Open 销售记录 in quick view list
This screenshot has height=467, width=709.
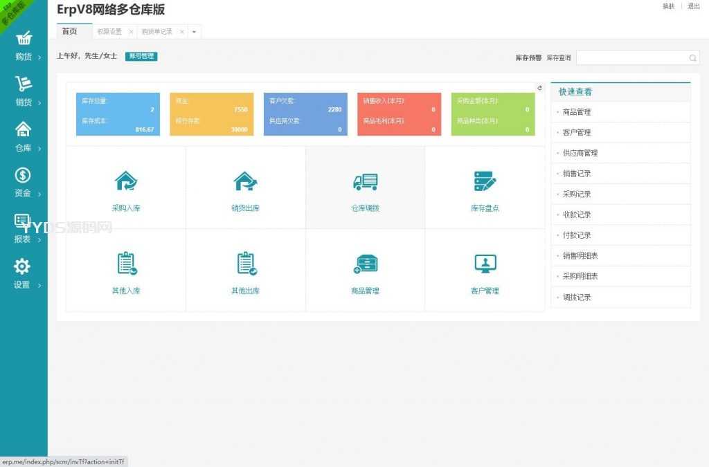pyautogui.click(x=577, y=174)
